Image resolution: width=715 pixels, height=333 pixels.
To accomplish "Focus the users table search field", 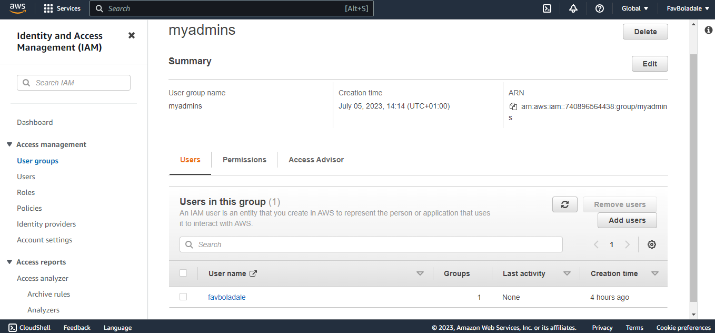I will tap(371, 244).
